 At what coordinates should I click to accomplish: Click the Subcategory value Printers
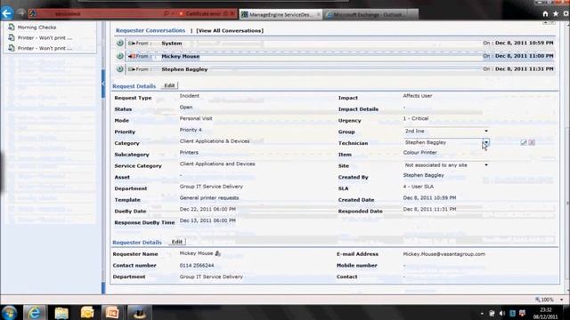coord(189,153)
